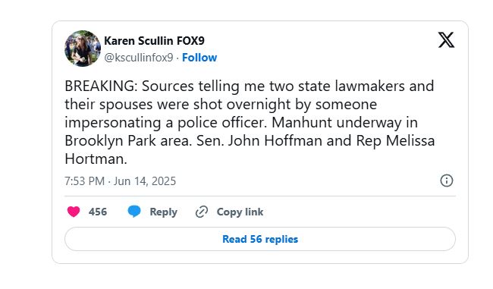Click the impersonating a police officer phrase
The height and width of the screenshot is (289, 493).
click(165, 122)
